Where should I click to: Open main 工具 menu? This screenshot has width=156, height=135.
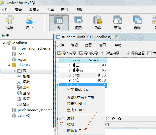point(51,10)
